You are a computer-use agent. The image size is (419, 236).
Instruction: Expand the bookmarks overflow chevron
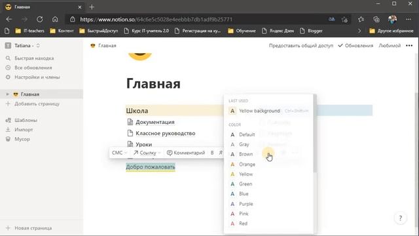(359, 31)
